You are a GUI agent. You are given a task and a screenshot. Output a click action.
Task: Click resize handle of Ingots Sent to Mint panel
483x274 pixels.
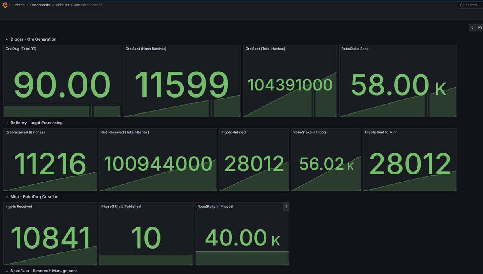click(x=455, y=189)
